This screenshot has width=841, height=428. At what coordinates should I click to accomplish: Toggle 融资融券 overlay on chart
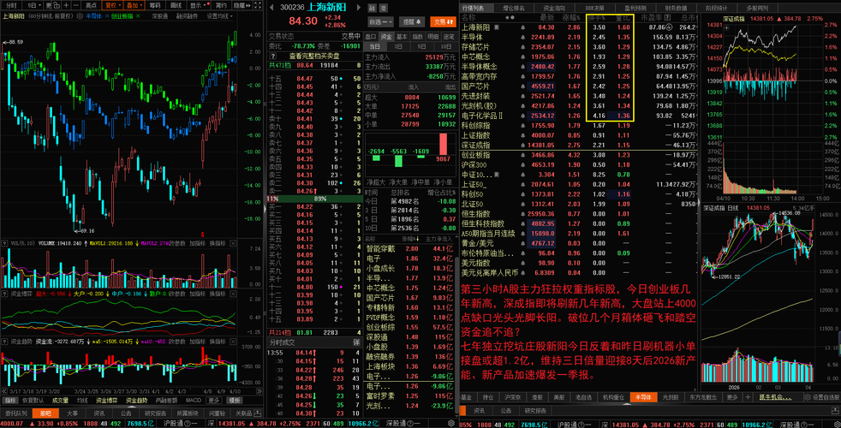187,16
